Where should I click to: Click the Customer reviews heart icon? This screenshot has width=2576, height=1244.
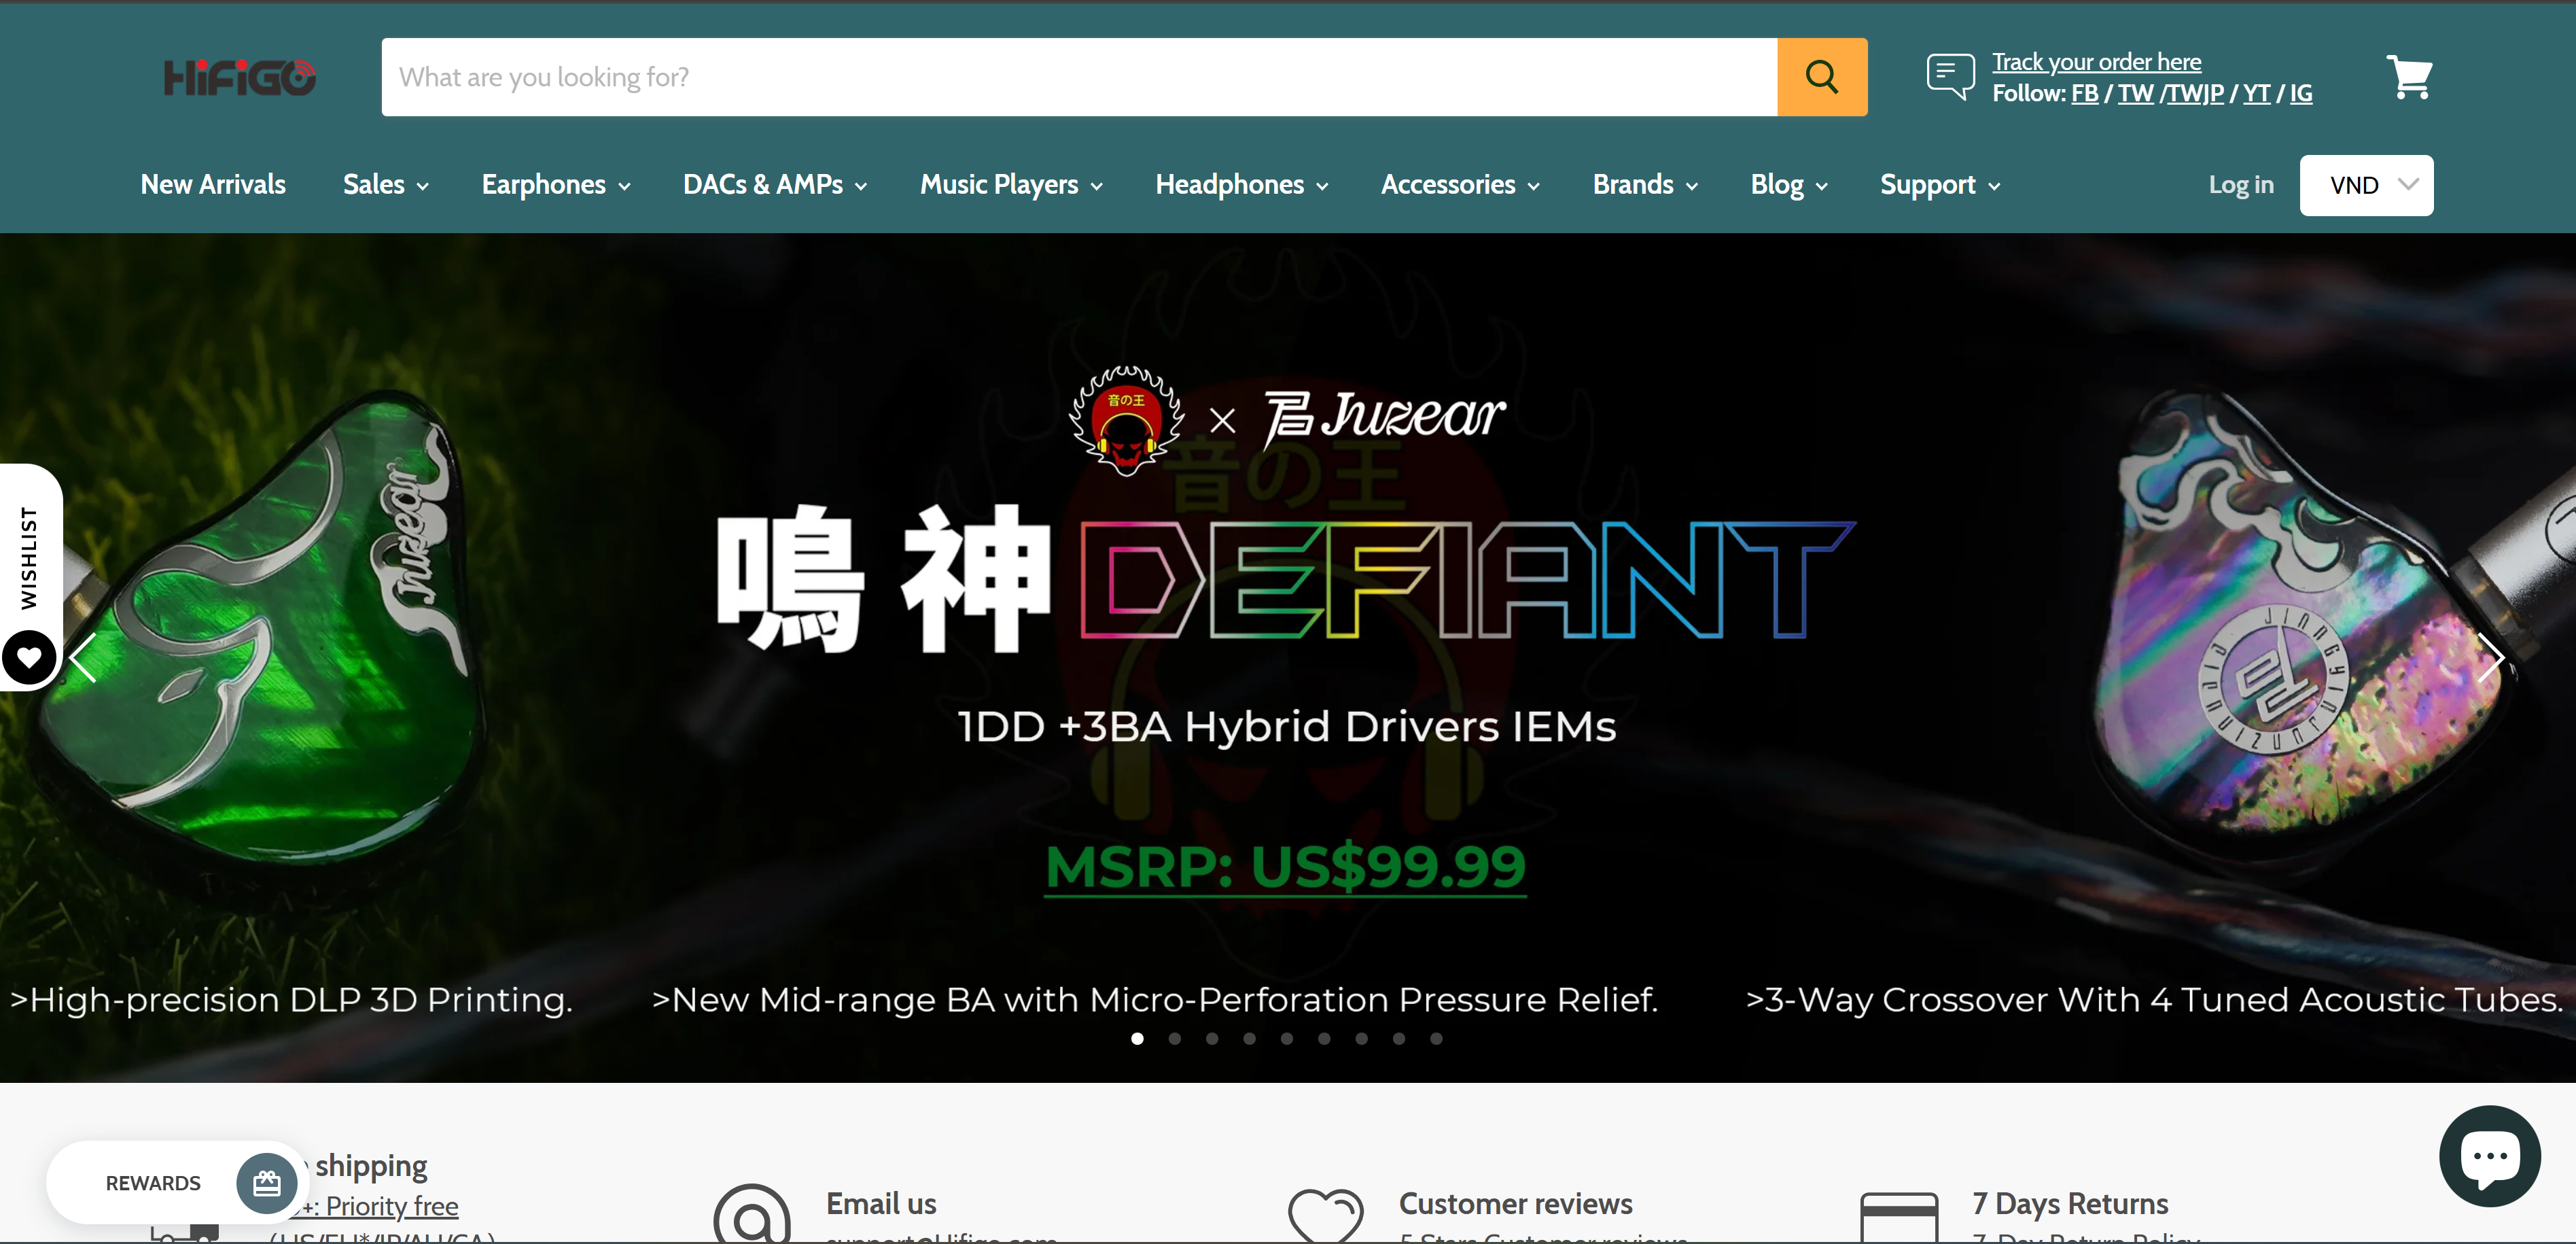coord(1325,1216)
